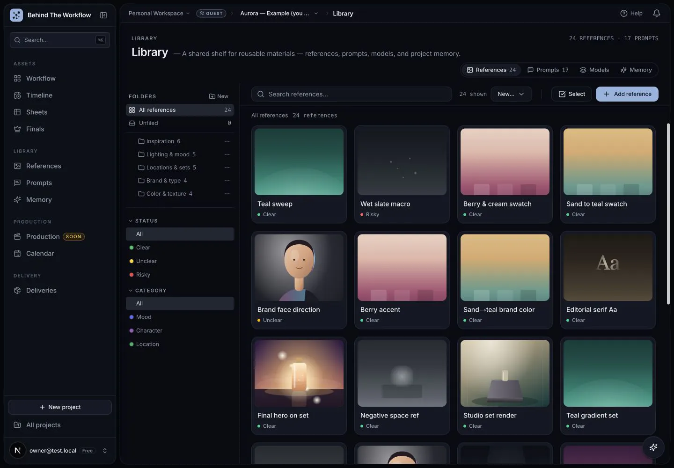Viewport: 674px width, 468px height.
Task: Toggle Select mode for references
Action: click(x=571, y=94)
